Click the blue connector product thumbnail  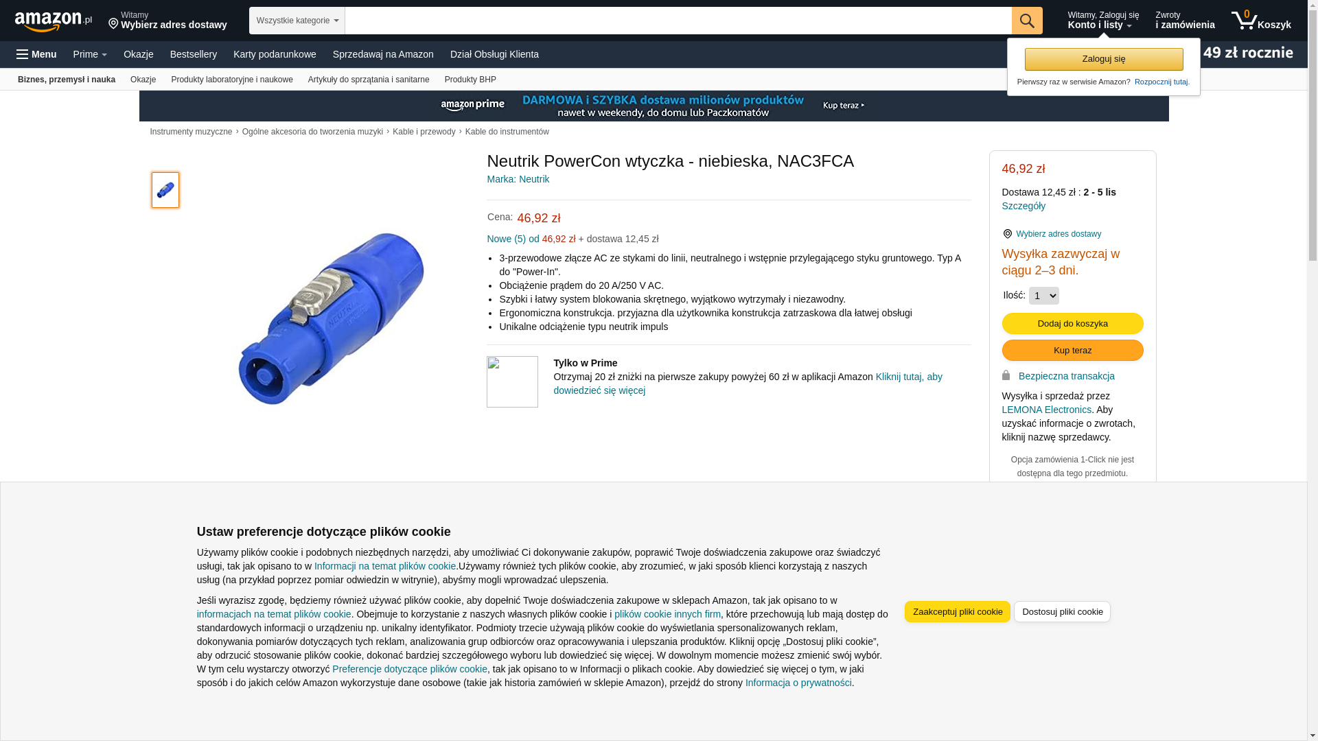pyautogui.click(x=165, y=190)
